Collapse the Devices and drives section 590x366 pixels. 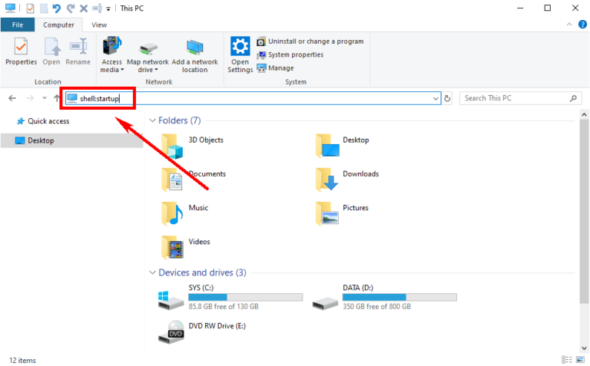pos(152,272)
